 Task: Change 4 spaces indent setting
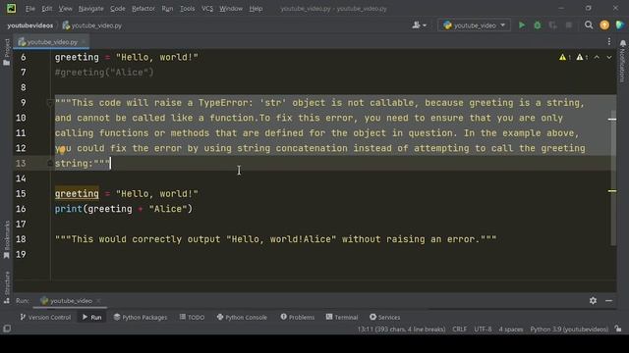pos(511,329)
